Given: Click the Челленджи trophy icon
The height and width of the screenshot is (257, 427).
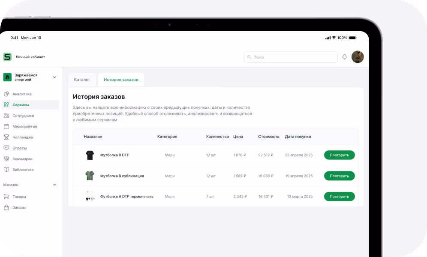Looking at the screenshot, I should coord(6,137).
